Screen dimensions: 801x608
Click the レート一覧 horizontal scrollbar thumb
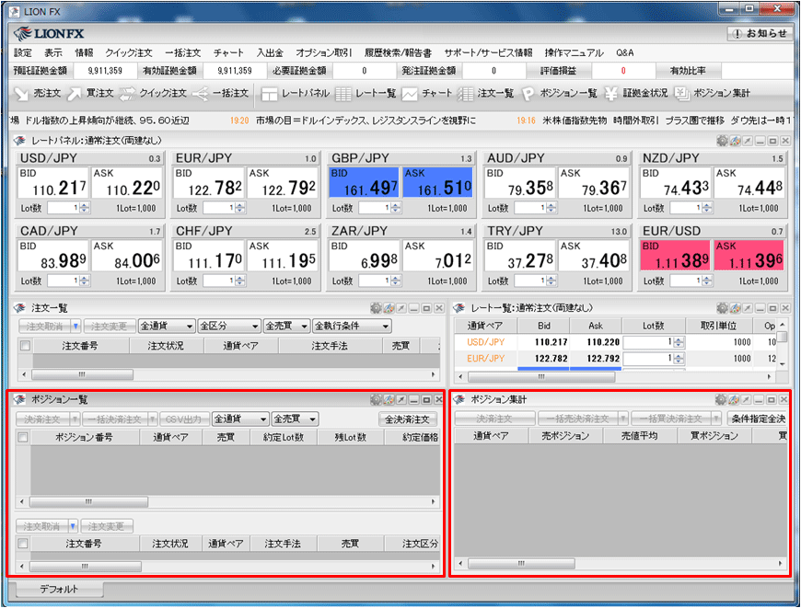(541, 377)
